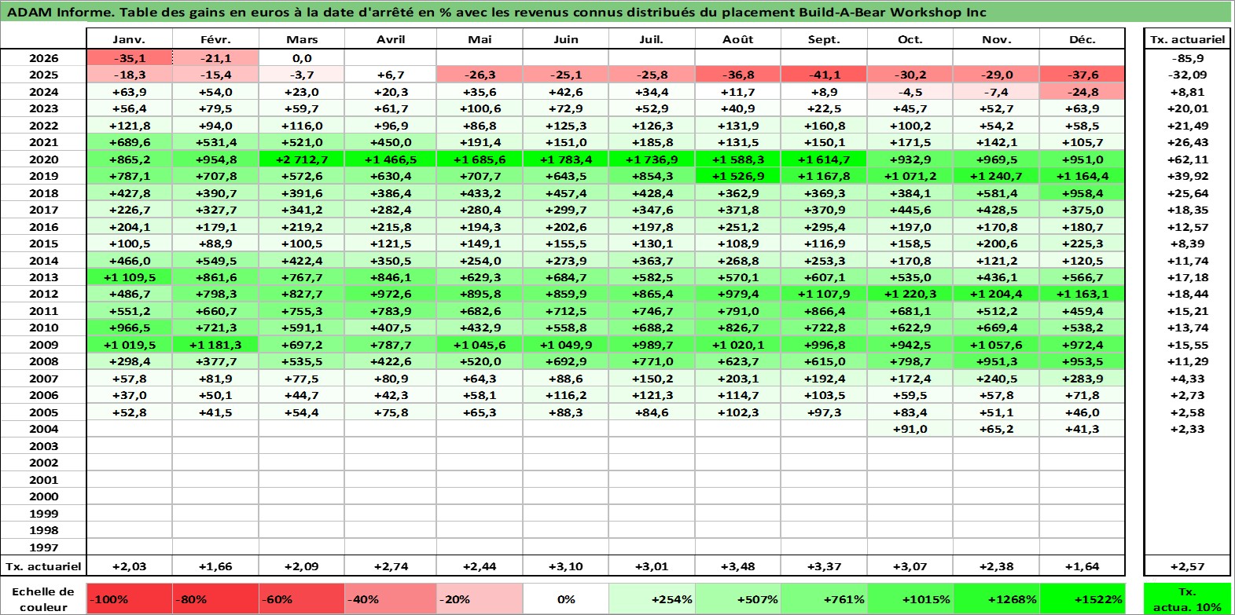Select the +295,4 cell in 2016
The width and height of the screenshot is (1235, 615).
pyautogui.click(x=824, y=227)
